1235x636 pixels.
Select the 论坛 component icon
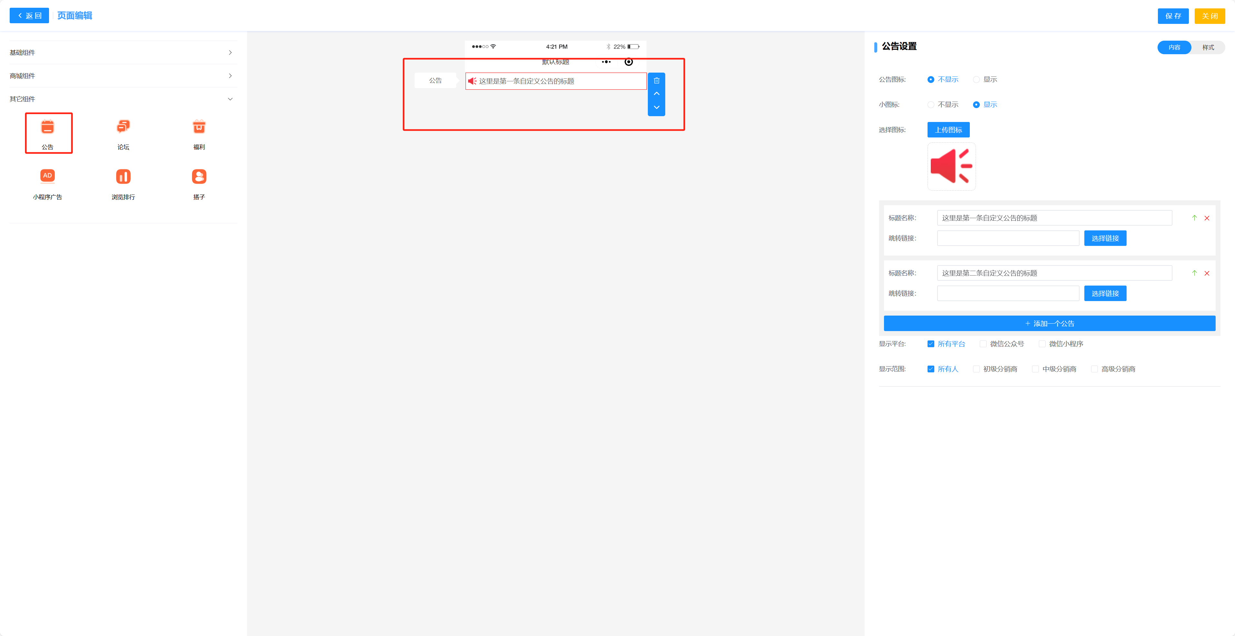(123, 127)
